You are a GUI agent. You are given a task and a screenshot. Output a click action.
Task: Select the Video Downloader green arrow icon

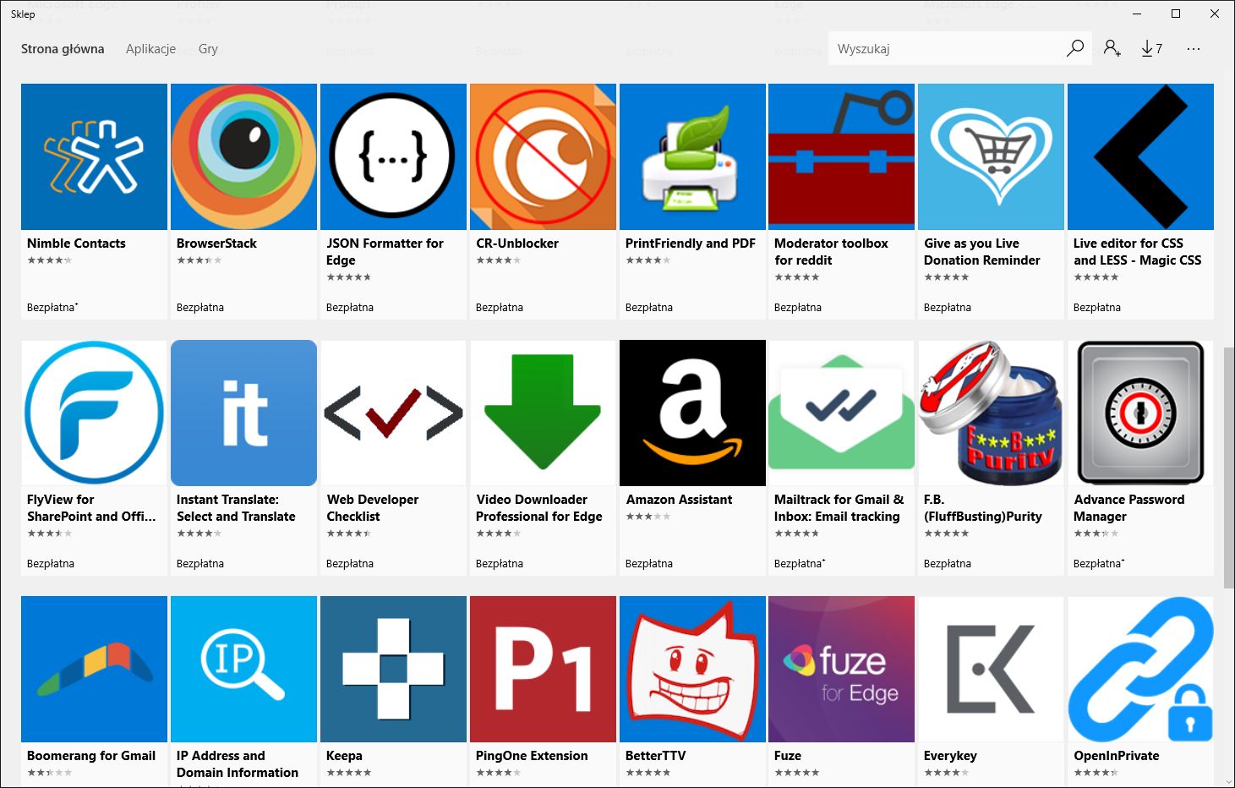pyautogui.click(x=543, y=413)
